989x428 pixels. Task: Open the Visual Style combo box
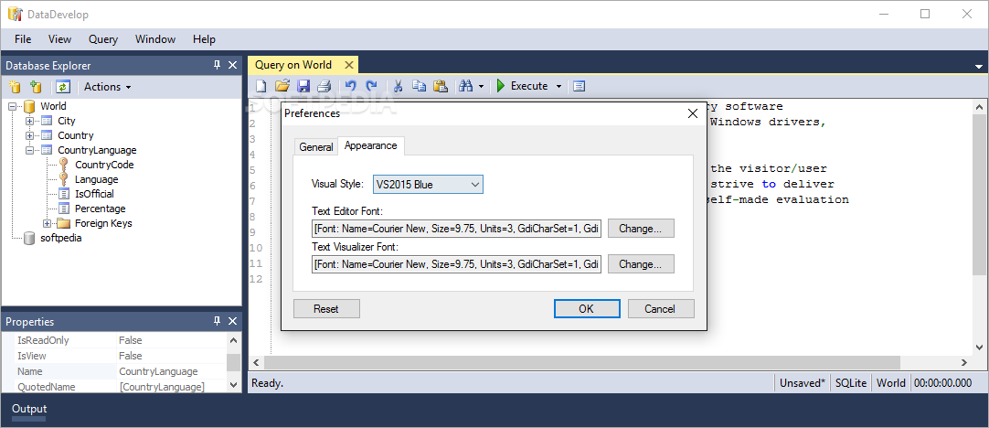(x=429, y=185)
